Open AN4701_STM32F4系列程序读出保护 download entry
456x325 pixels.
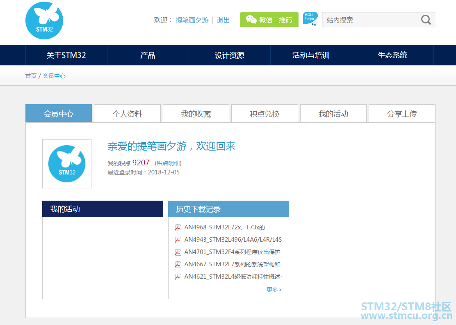click(233, 252)
